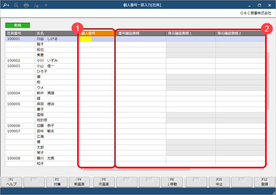Go to next screen with F5 次画面
Image resolution: width=276 pixels, height=195 pixels.
tap(104, 182)
